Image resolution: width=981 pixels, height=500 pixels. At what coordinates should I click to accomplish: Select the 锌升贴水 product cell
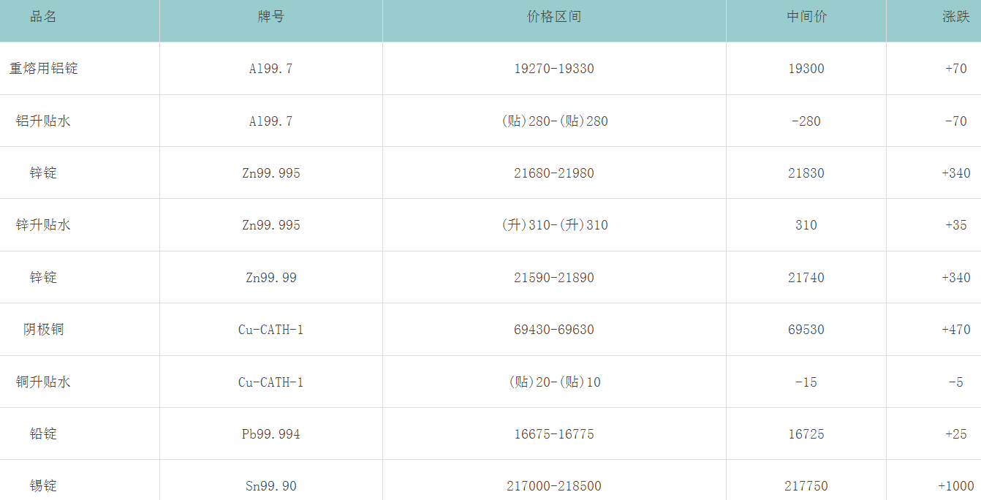[x=43, y=225]
